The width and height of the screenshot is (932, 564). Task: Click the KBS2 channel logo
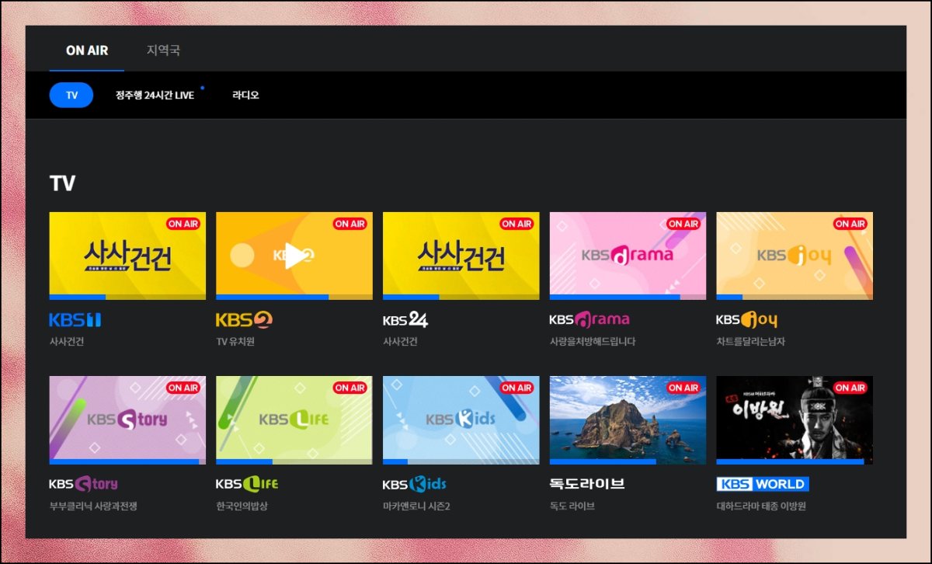244,320
